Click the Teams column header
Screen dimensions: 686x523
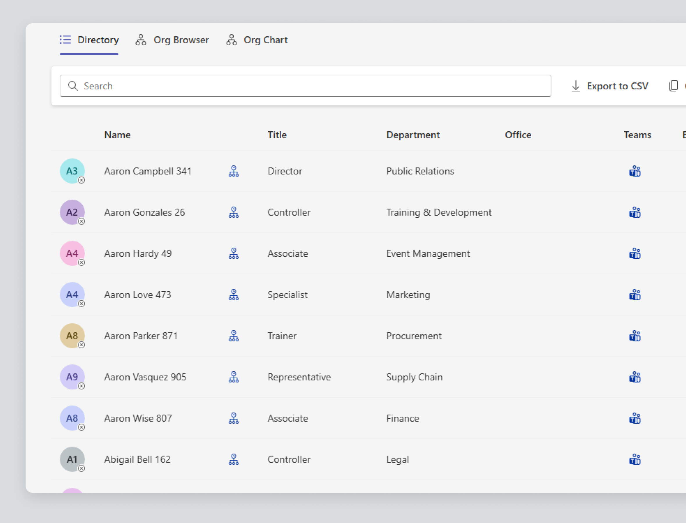(x=637, y=135)
